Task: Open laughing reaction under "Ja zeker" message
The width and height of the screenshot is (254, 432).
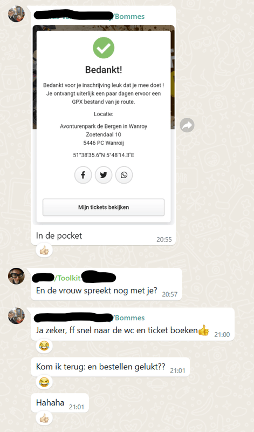Action: coord(44,346)
